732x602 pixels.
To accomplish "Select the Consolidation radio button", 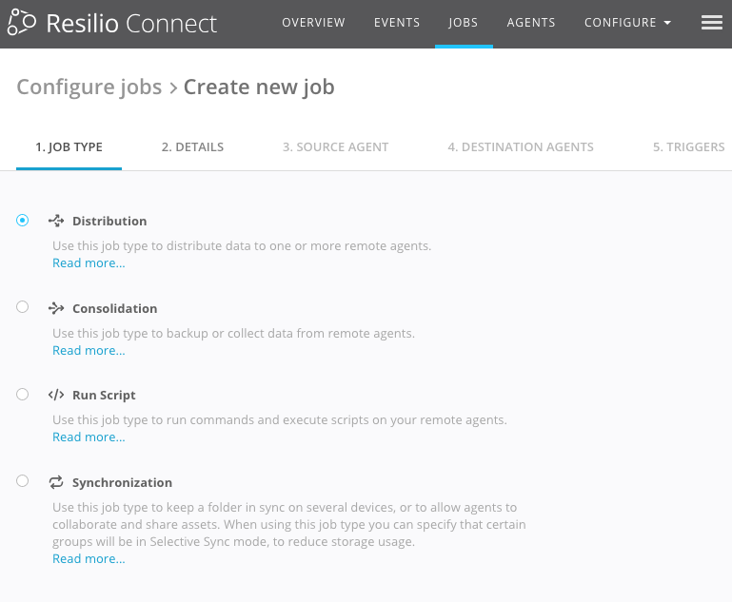I will click(x=23, y=307).
